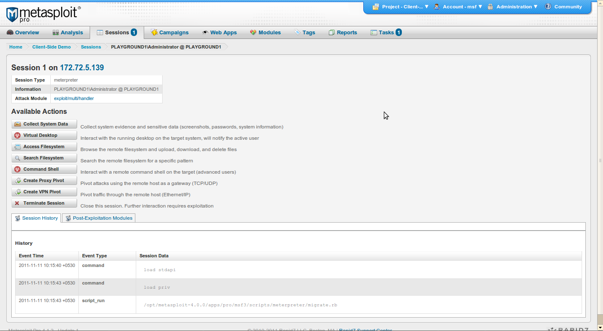
Task: Open host 172.72.5.139 link
Action: [x=82, y=68]
